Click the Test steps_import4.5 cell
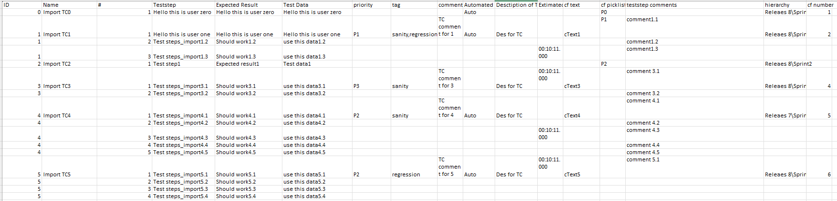The height and width of the screenshot is (201, 837). coord(180,152)
